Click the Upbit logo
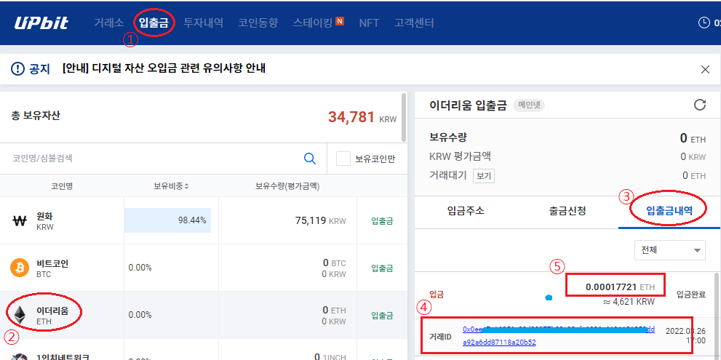The image size is (721, 360). 41,23
